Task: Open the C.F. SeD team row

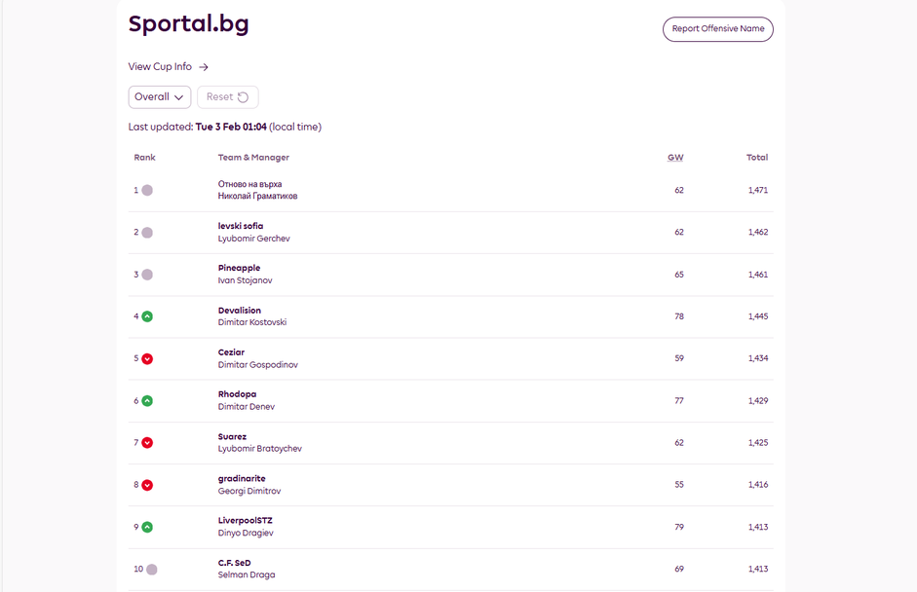Action: pos(234,563)
